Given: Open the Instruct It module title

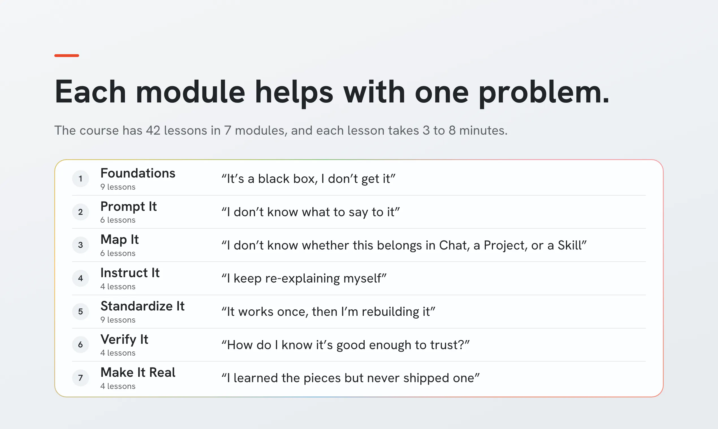Looking at the screenshot, I should coord(130,273).
